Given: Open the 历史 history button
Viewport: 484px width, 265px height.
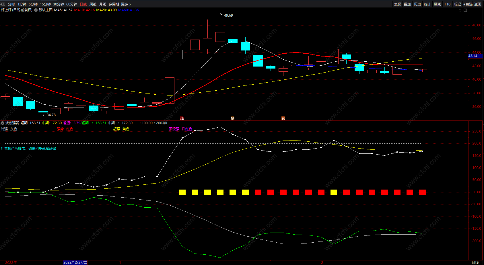Looking at the screenshot, I should click(x=417, y=4).
